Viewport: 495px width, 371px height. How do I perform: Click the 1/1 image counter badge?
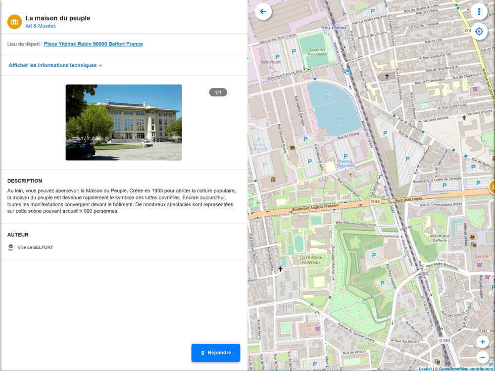click(x=218, y=93)
